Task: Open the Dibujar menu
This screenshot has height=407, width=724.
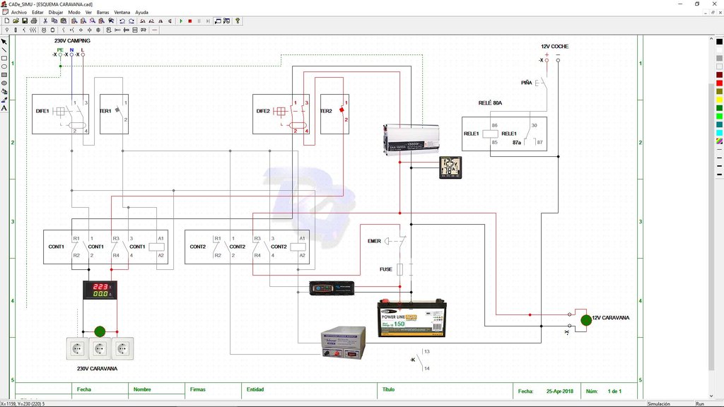Action: [x=56, y=13]
